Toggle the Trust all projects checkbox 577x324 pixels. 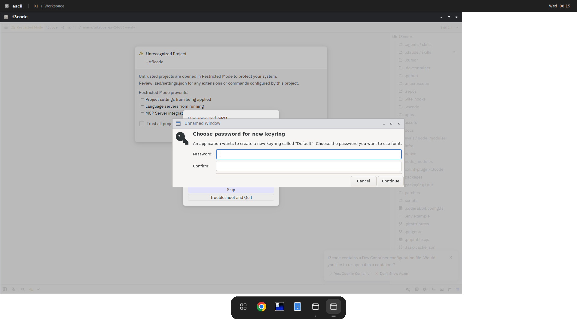tap(142, 124)
